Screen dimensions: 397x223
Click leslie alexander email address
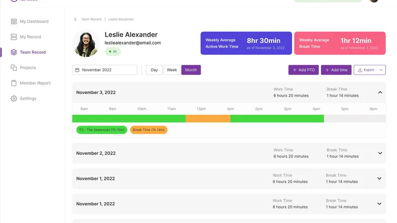[x=132, y=43]
